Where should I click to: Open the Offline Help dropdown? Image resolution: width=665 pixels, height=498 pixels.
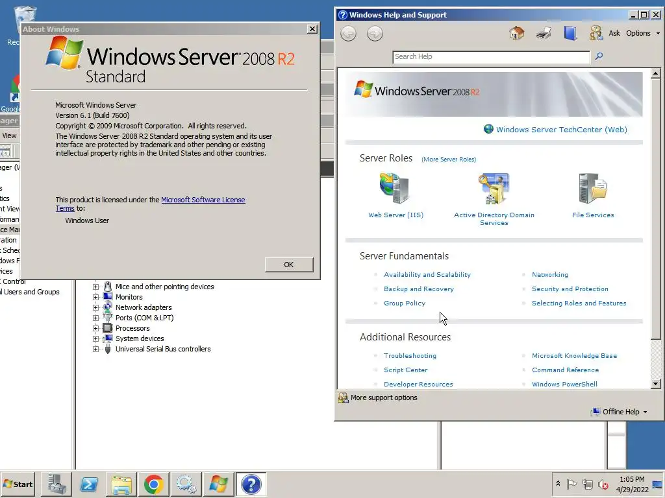tap(620, 412)
